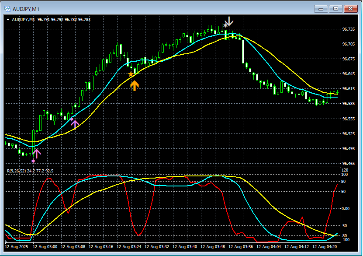
Task: Click the 12 Aug 03:56 time label
Action: pyautogui.click(x=241, y=247)
